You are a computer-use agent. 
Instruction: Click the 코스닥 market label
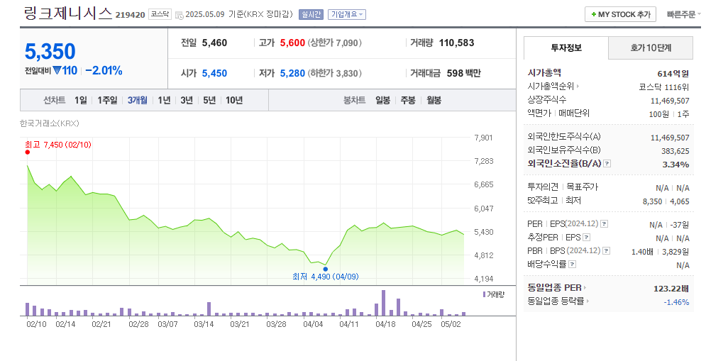tap(160, 14)
